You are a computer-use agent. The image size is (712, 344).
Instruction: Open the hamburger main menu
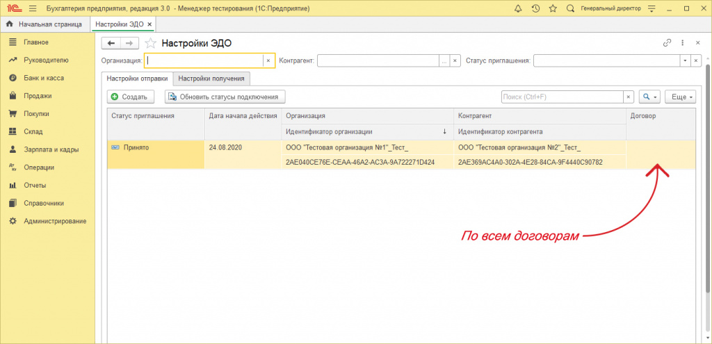[32, 8]
